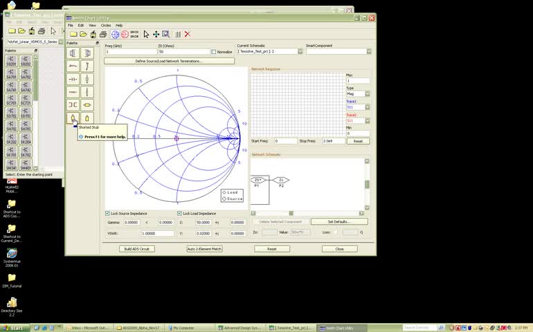
Task: Select the arrow pointer tool in toolbar
Action: tap(146, 34)
